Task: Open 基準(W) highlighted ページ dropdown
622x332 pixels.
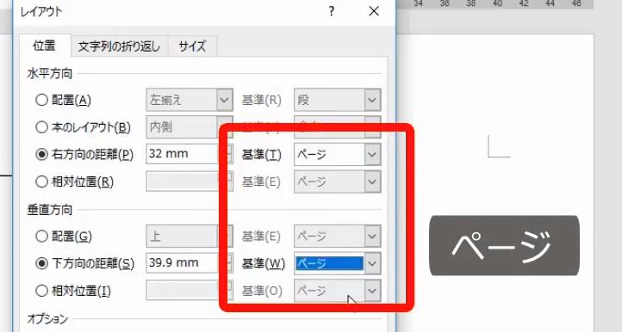Action: [x=372, y=263]
